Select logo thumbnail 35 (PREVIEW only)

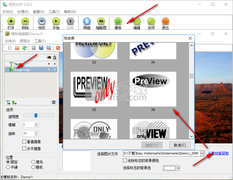point(94,89)
